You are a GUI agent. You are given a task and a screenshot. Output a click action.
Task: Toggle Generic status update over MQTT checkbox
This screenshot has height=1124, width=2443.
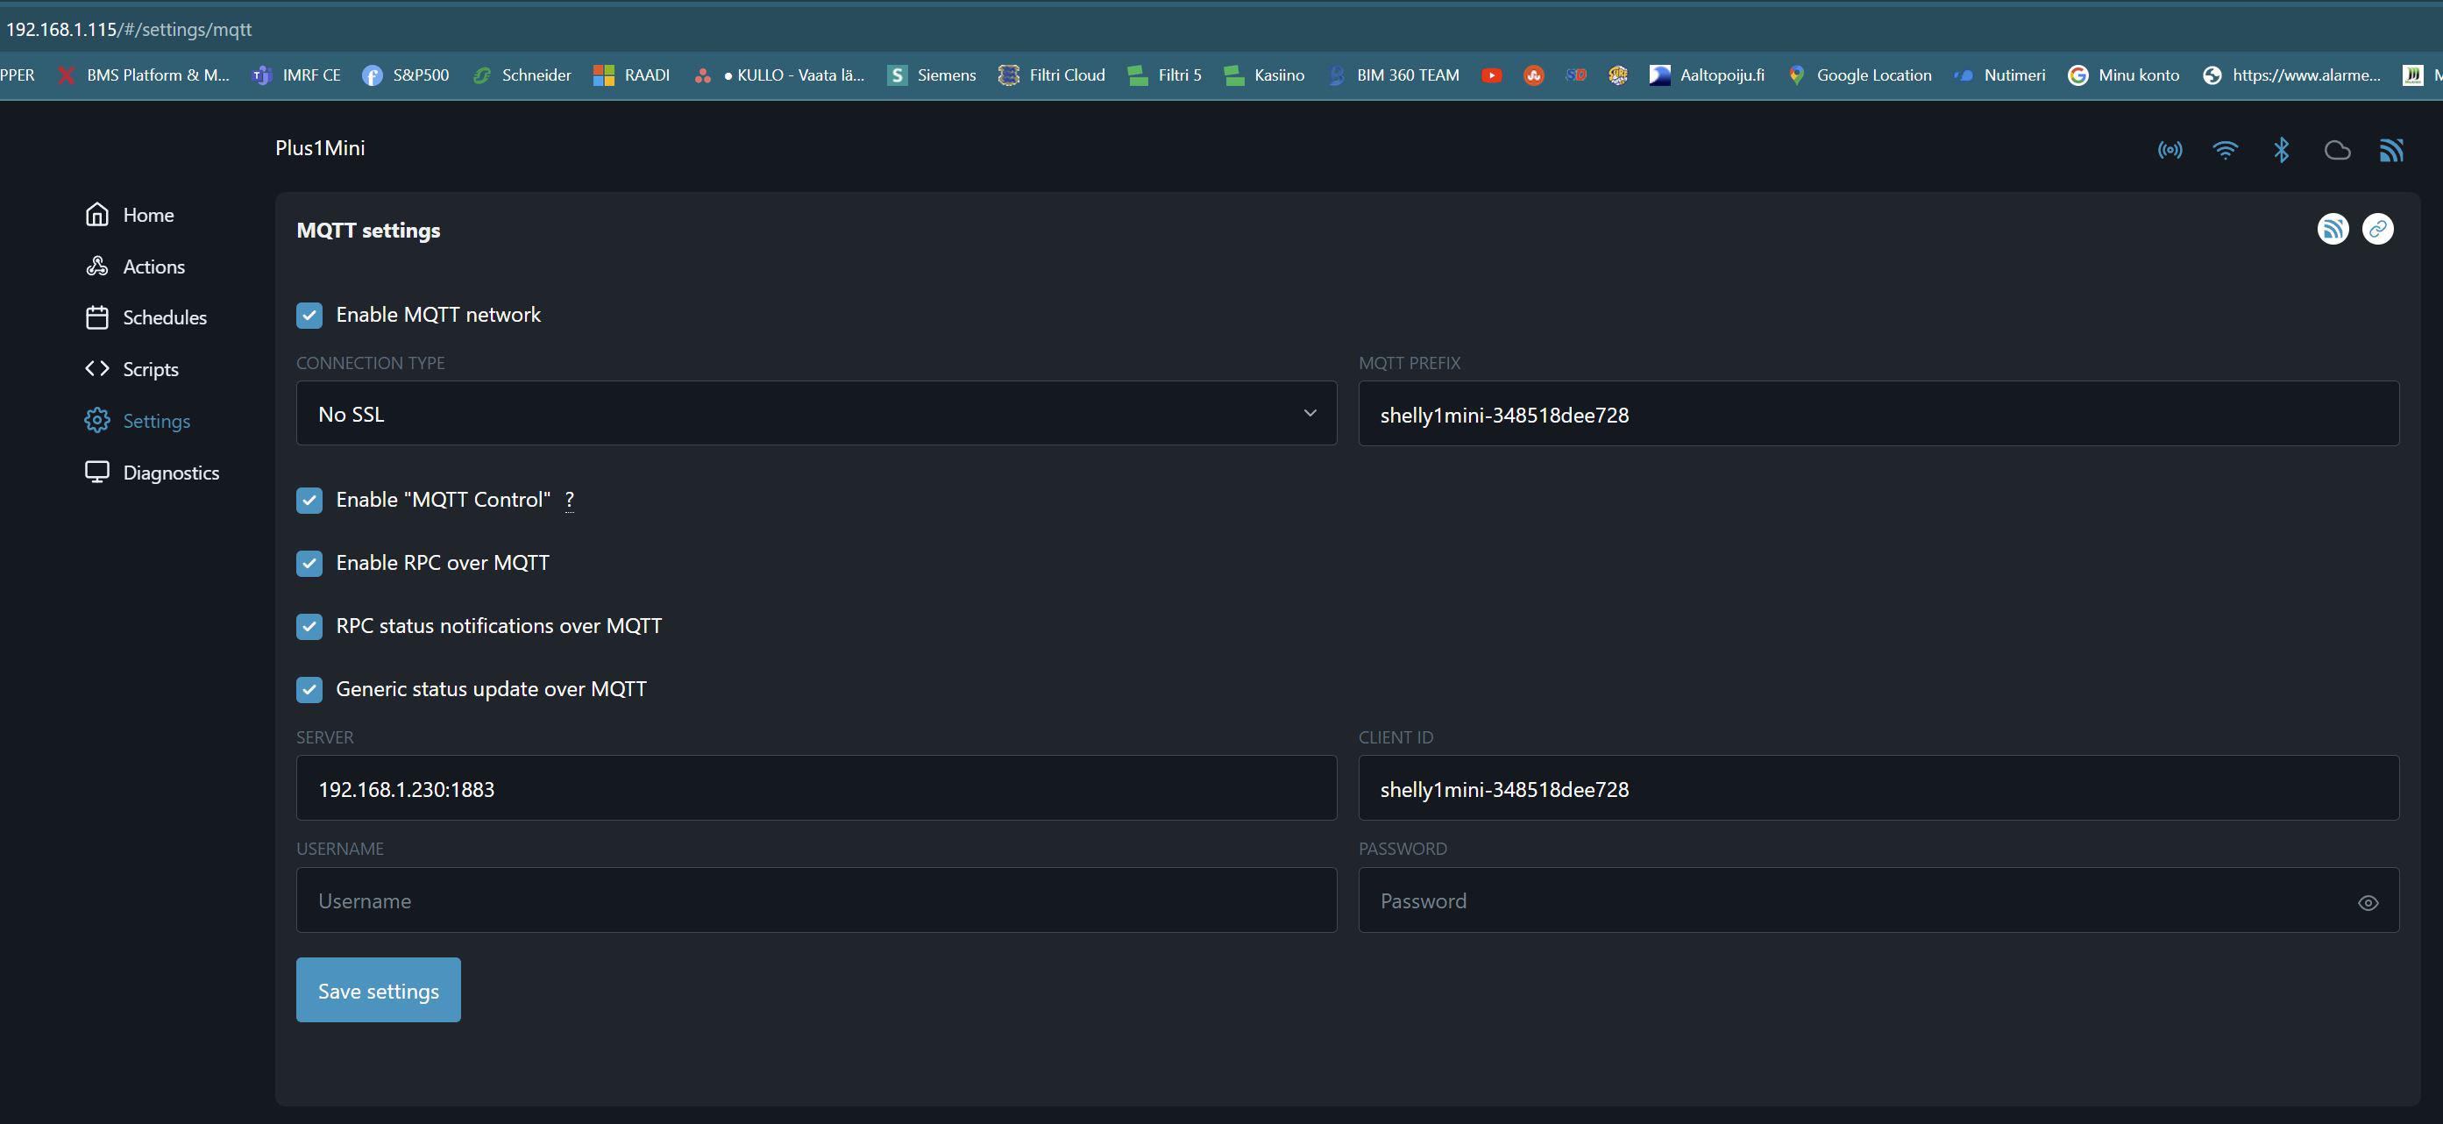coord(309,690)
